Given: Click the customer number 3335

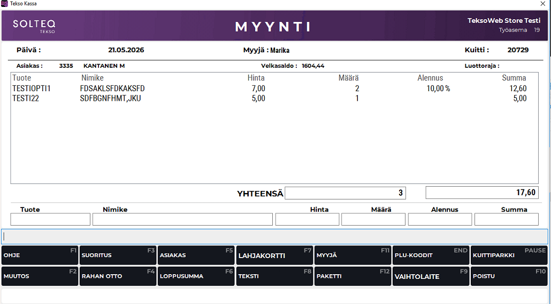Looking at the screenshot, I should pos(66,66).
